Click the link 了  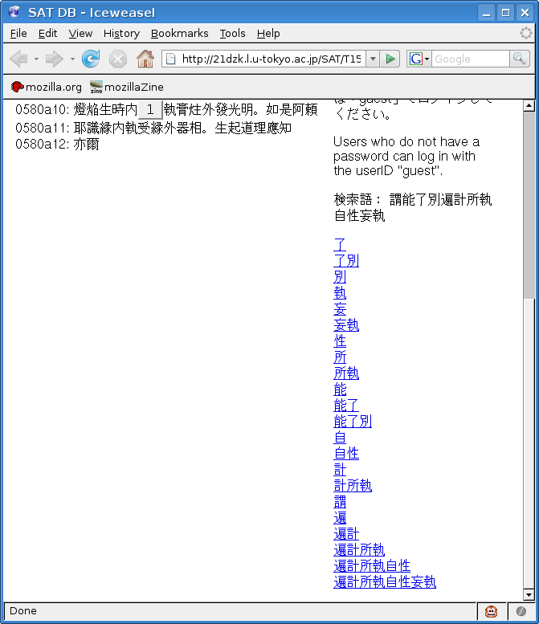pos(340,244)
